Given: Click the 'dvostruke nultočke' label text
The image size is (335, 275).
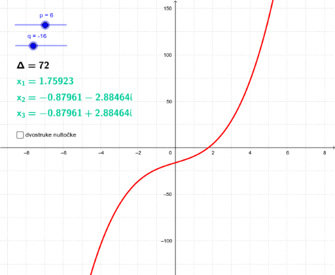Looking at the screenshot, I should click(51, 135).
